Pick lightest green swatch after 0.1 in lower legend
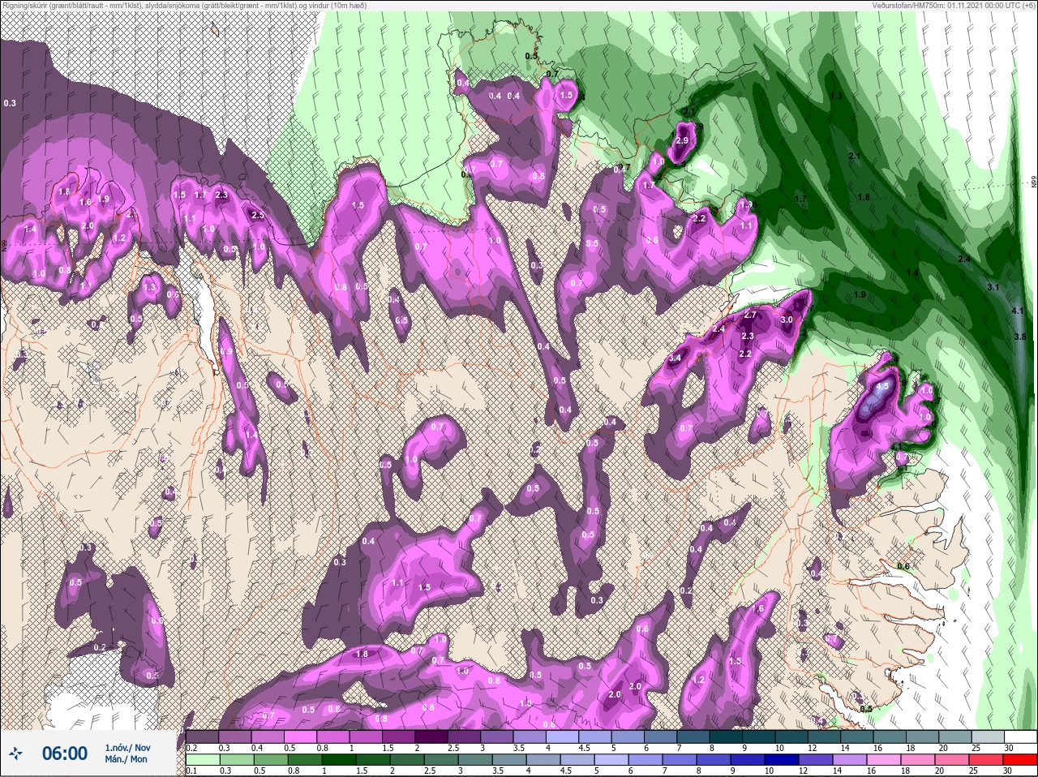This screenshot has width=1038, height=777. click(x=203, y=760)
